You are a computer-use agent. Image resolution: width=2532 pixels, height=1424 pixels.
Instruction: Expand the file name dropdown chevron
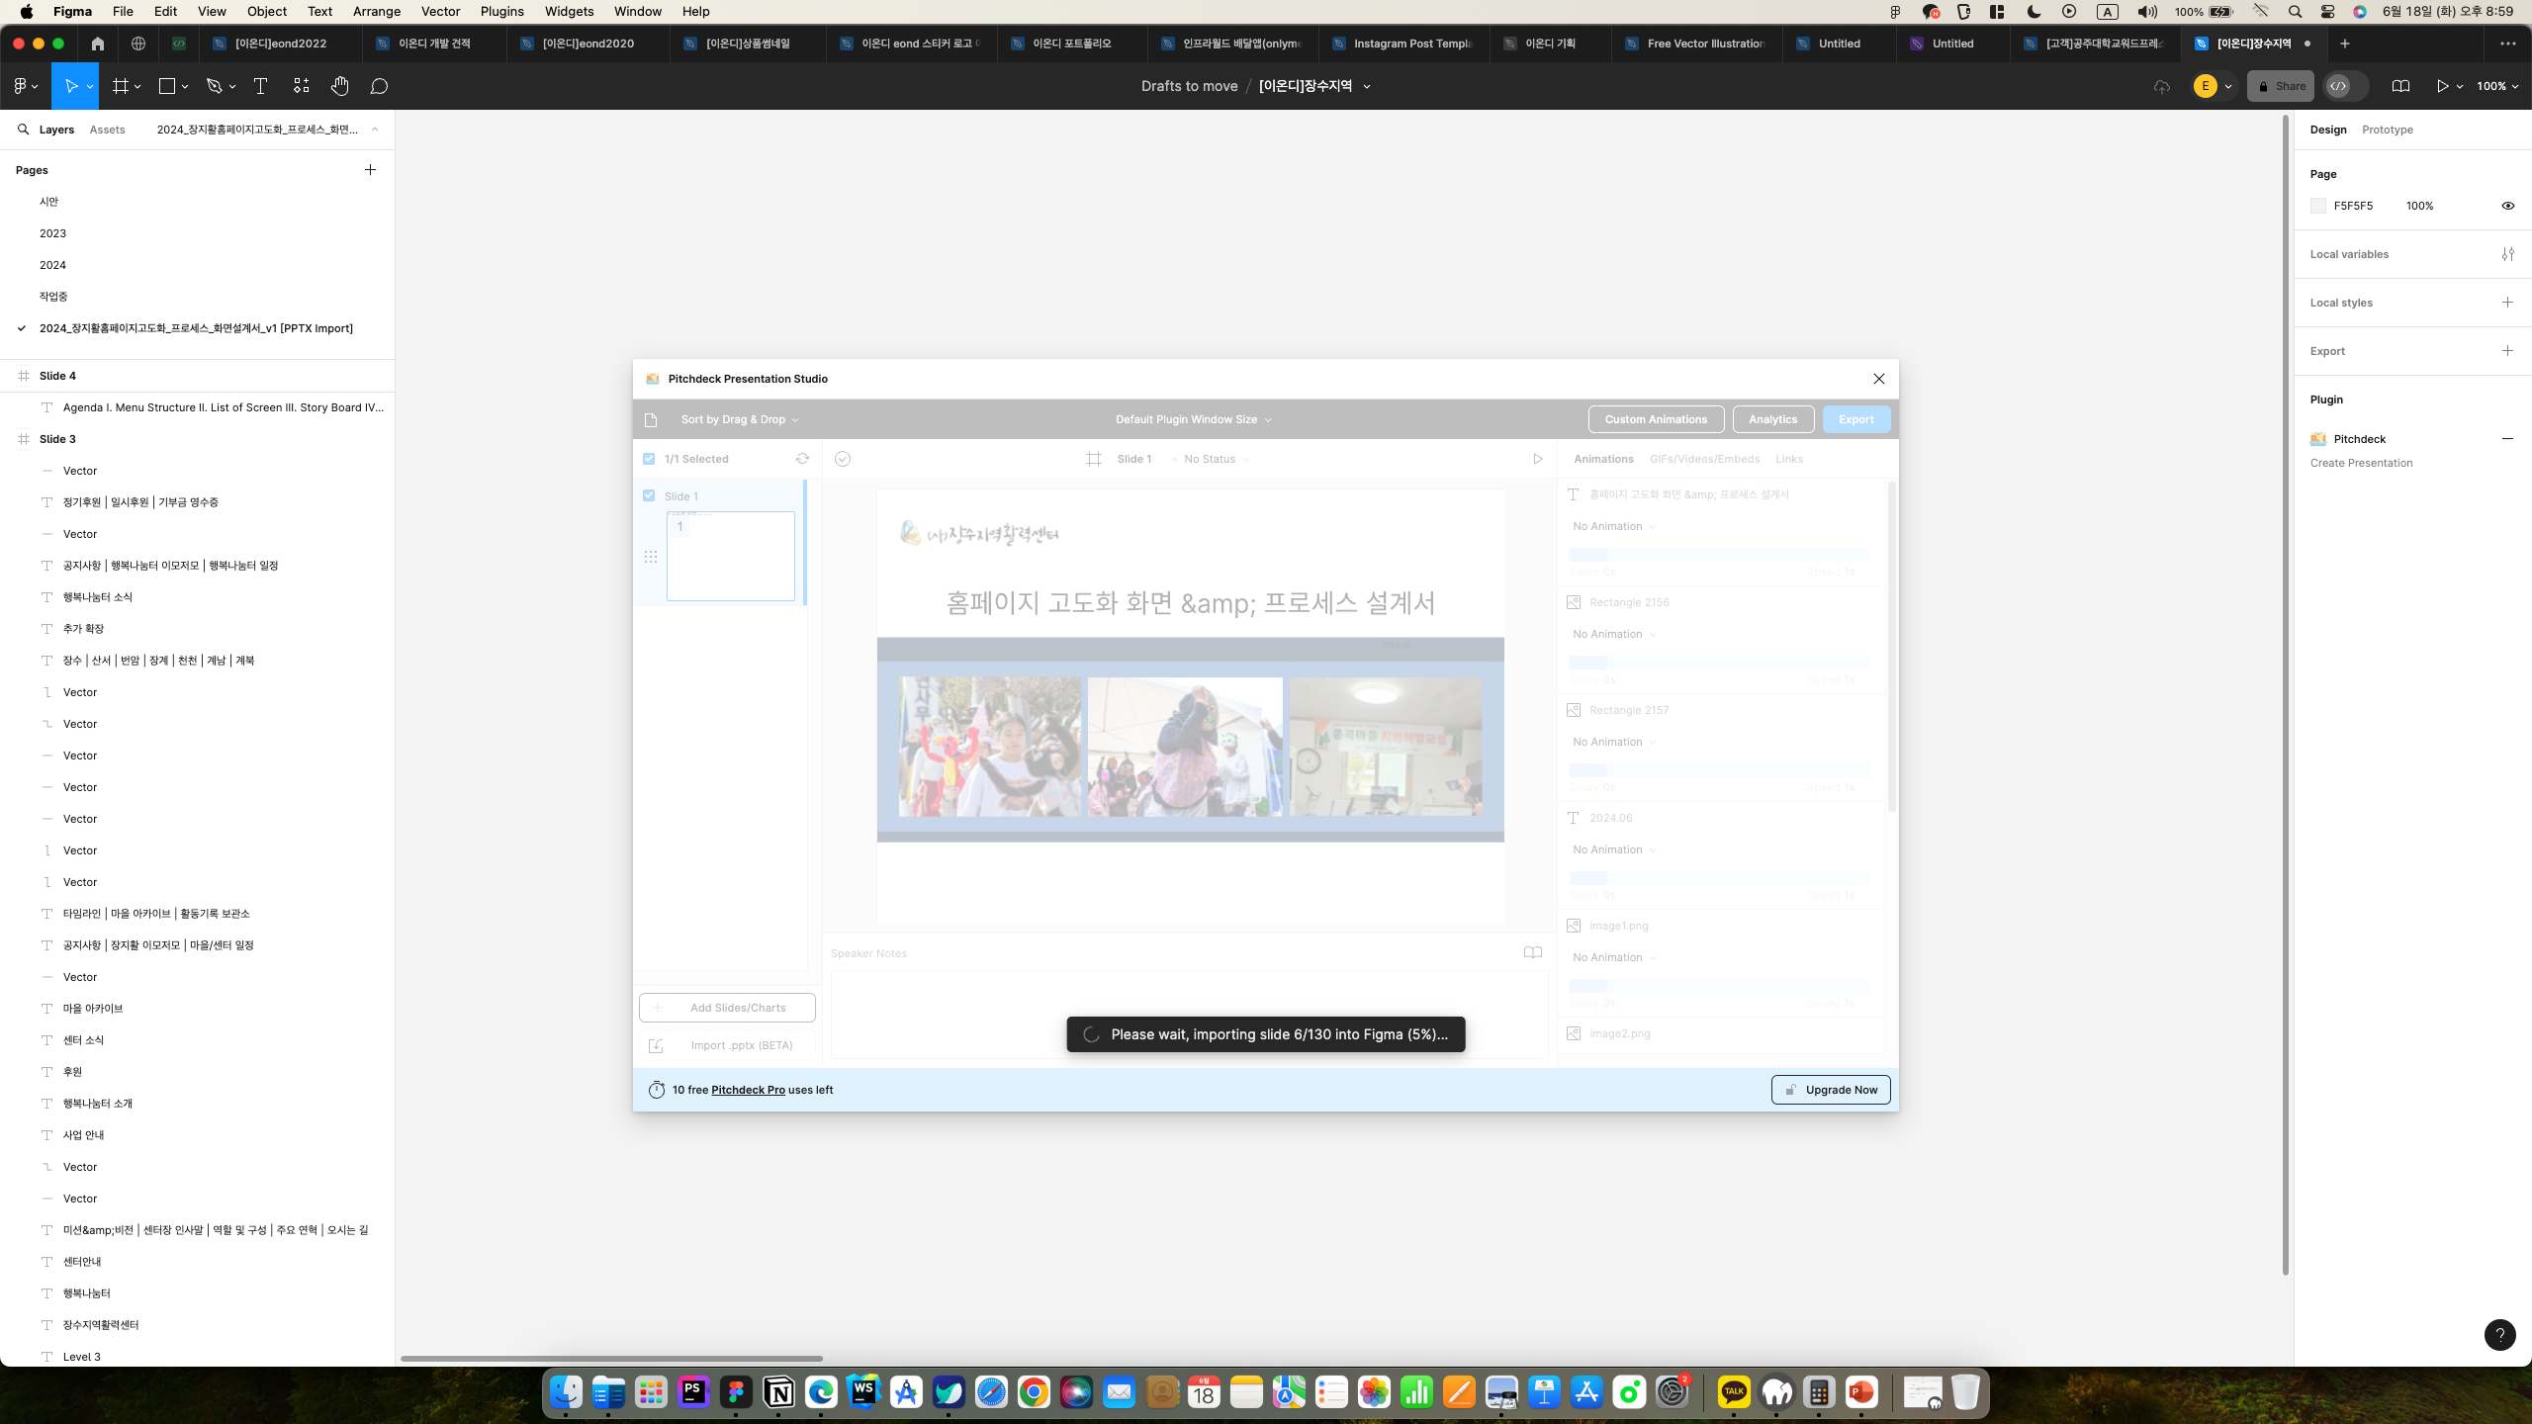1367,86
